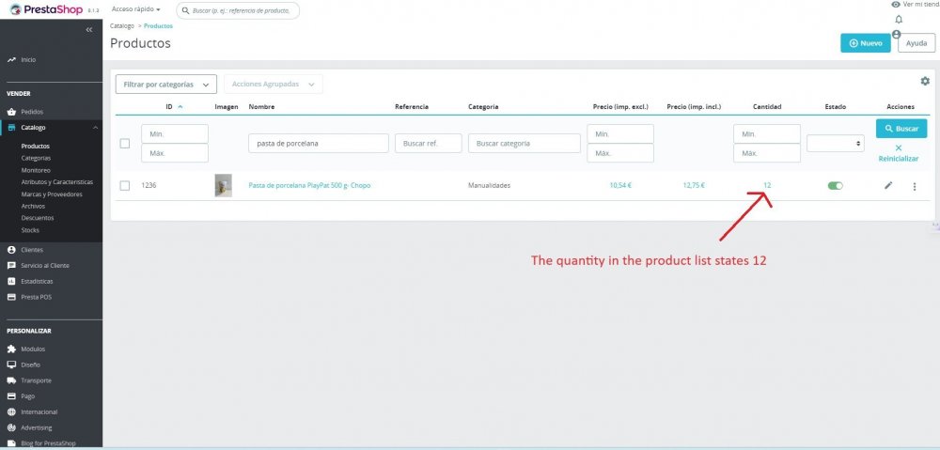
Task: Click the Pedidos basket icon
Action: (11, 112)
